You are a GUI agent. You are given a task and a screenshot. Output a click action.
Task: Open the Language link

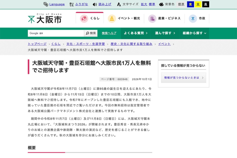[57, 4]
